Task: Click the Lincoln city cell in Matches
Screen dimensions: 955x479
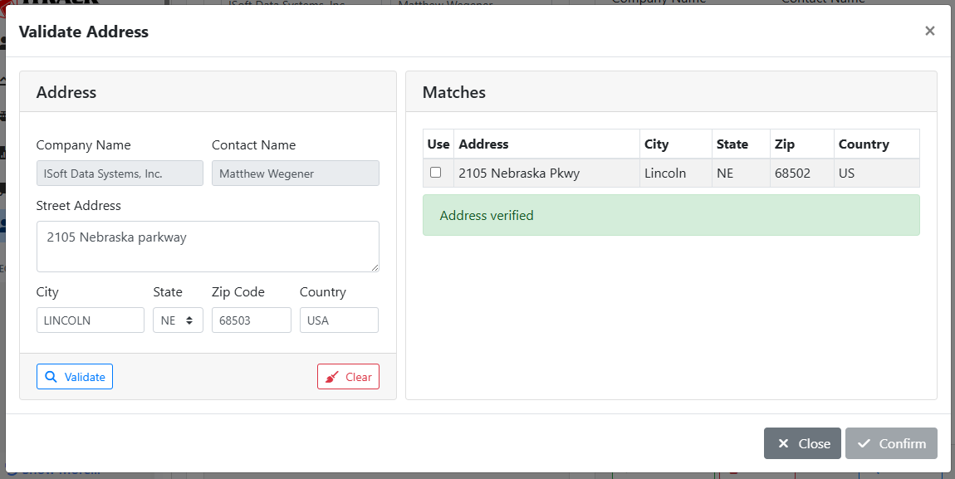Action: [x=665, y=174]
